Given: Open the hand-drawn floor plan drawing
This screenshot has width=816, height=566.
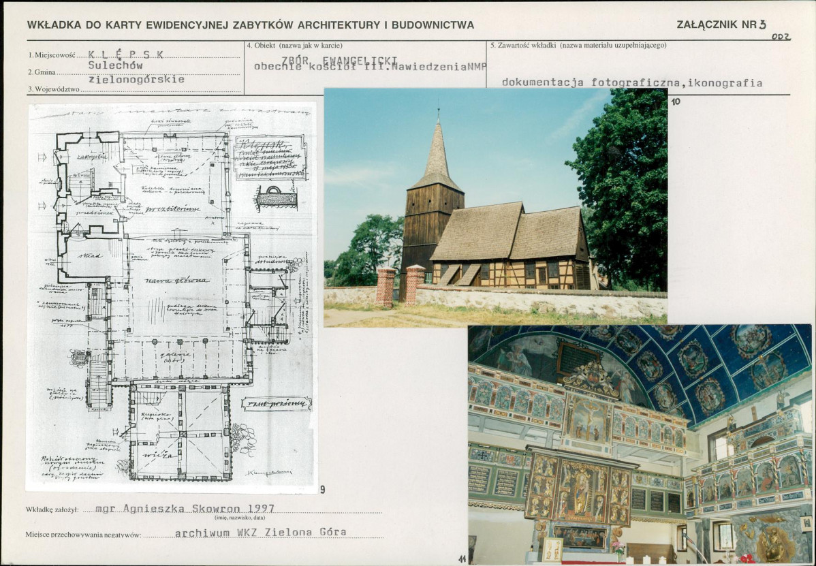Looking at the screenshot, I should tap(172, 296).
